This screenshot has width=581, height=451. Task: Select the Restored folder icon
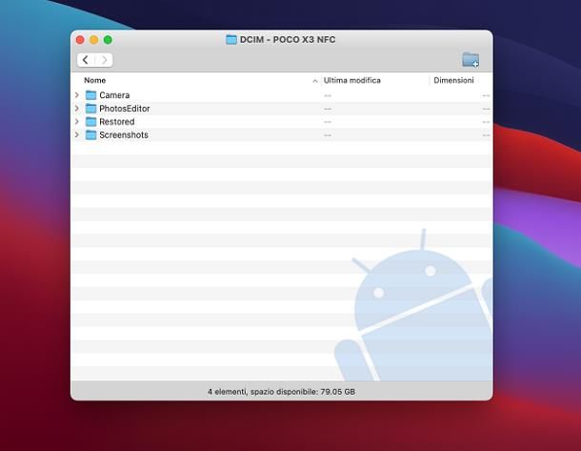coord(90,122)
